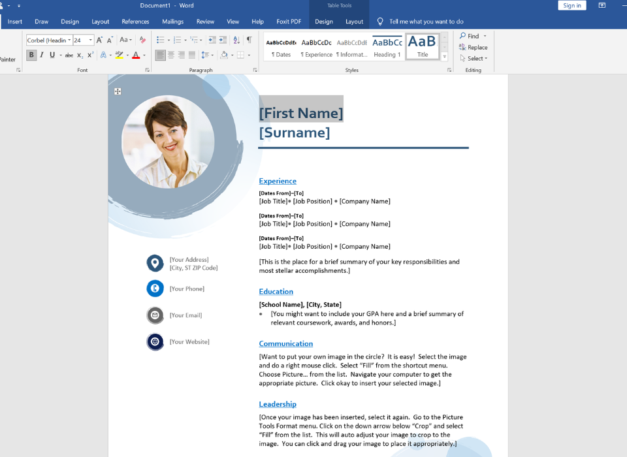The image size is (627, 457).
Task: Click the Sort A-Z icon
Action: (x=236, y=40)
